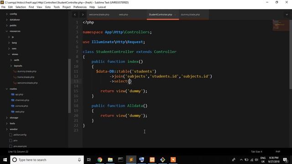This screenshot has width=292, height=164.
Task: Open the Laravel menu
Action: [x=102, y=7]
